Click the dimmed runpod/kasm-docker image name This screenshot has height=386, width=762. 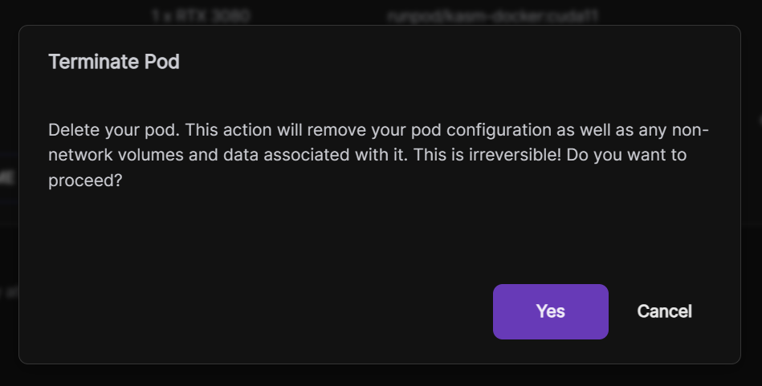[492, 15]
